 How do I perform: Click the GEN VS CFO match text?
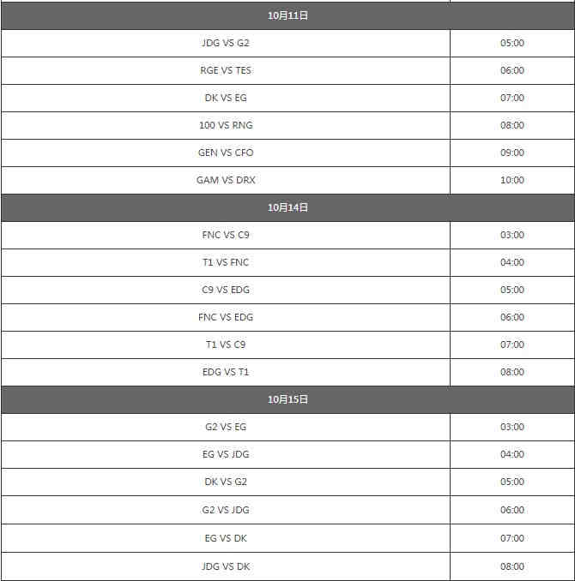(x=226, y=153)
